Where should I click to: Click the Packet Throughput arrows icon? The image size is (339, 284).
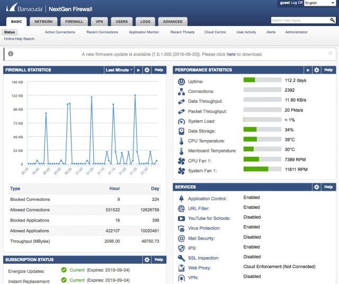click(x=181, y=111)
